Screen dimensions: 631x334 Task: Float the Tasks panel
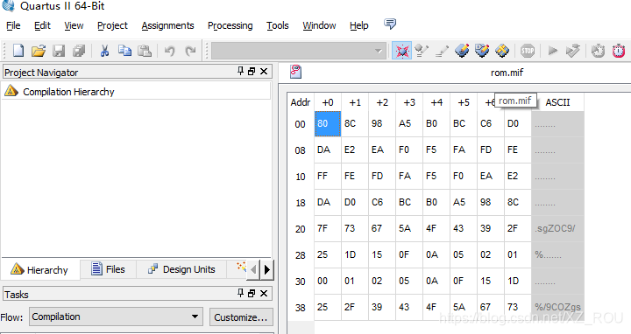pos(252,294)
